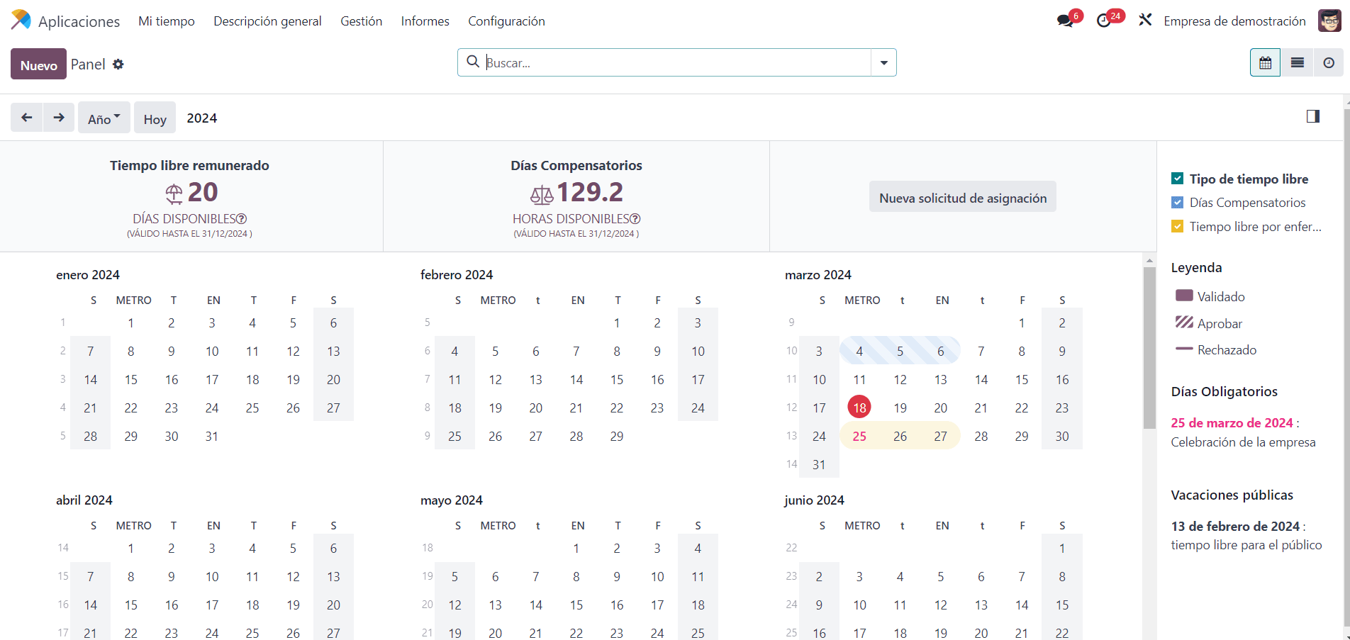Open the activities clock icon with 24 badge
Viewport: 1350px width, 640px height.
click(1104, 21)
